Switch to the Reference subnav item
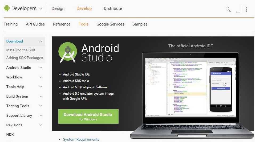This screenshot has width=255, height=142. [x=62, y=24]
